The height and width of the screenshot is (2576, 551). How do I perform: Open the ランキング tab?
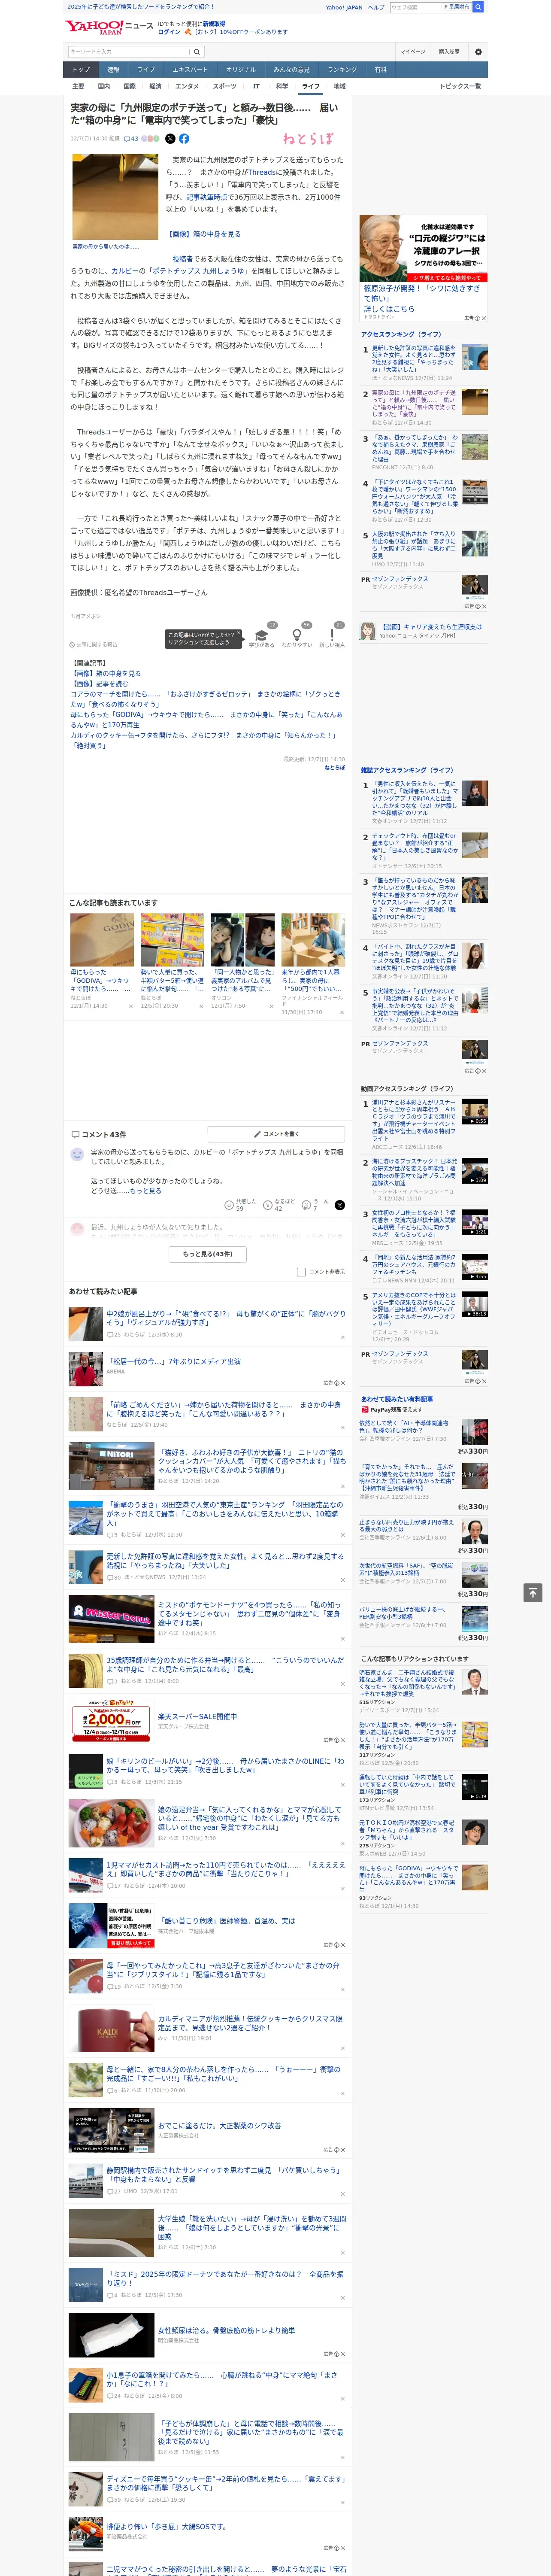tap(342, 70)
